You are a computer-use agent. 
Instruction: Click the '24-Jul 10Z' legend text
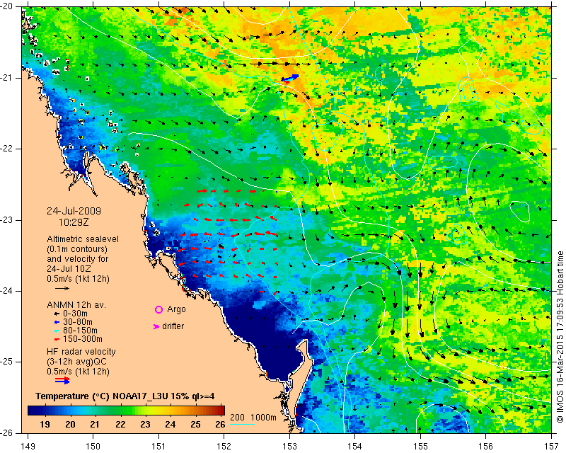click(69, 269)
